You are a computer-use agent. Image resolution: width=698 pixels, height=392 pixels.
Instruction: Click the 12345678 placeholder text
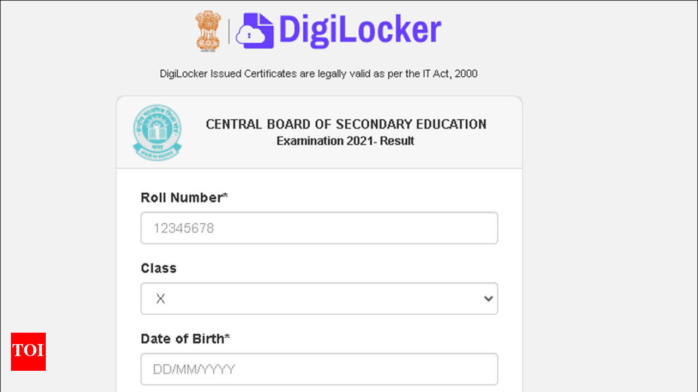click(x=183, y=228)
